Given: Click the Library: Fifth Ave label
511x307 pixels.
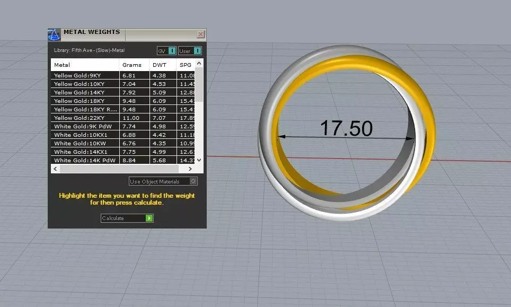Looking at the screenshot, I should (x=89, y=50).
